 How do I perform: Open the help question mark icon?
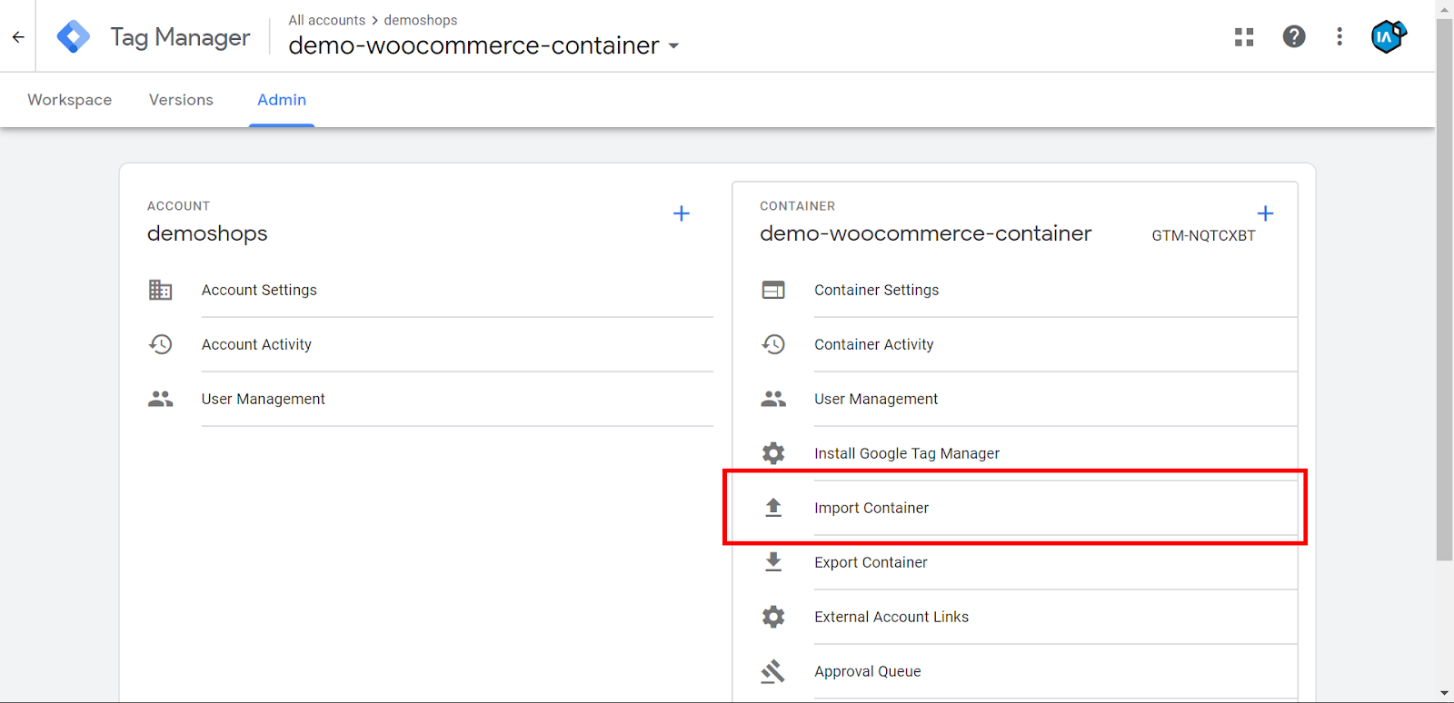tap(1294, 36)
